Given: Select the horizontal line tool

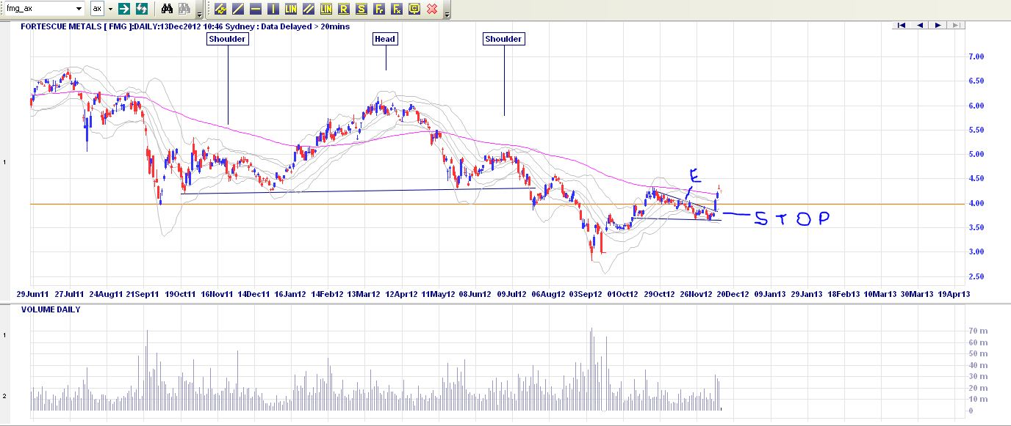Looking at the screenshot, I should 255,9.
